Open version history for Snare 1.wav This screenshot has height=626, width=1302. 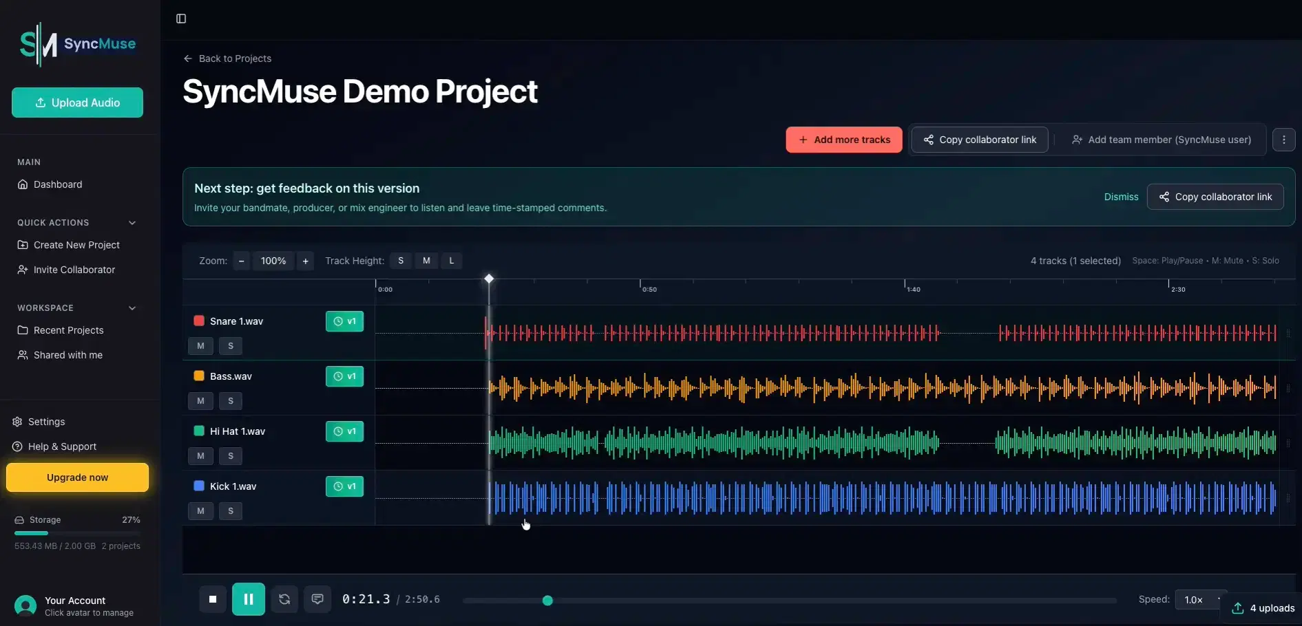(x=344, y=321)
